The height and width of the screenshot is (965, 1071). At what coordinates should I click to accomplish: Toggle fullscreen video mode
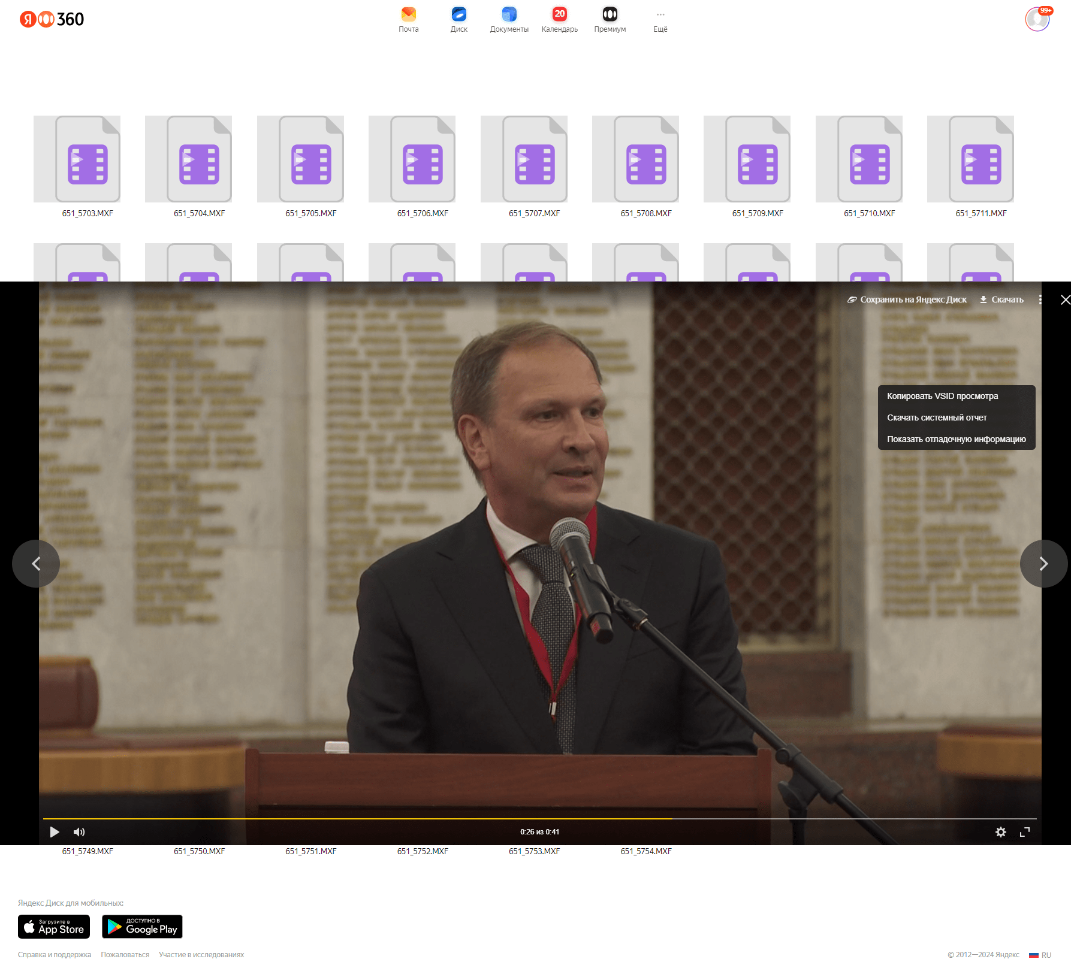(1025, 831)
